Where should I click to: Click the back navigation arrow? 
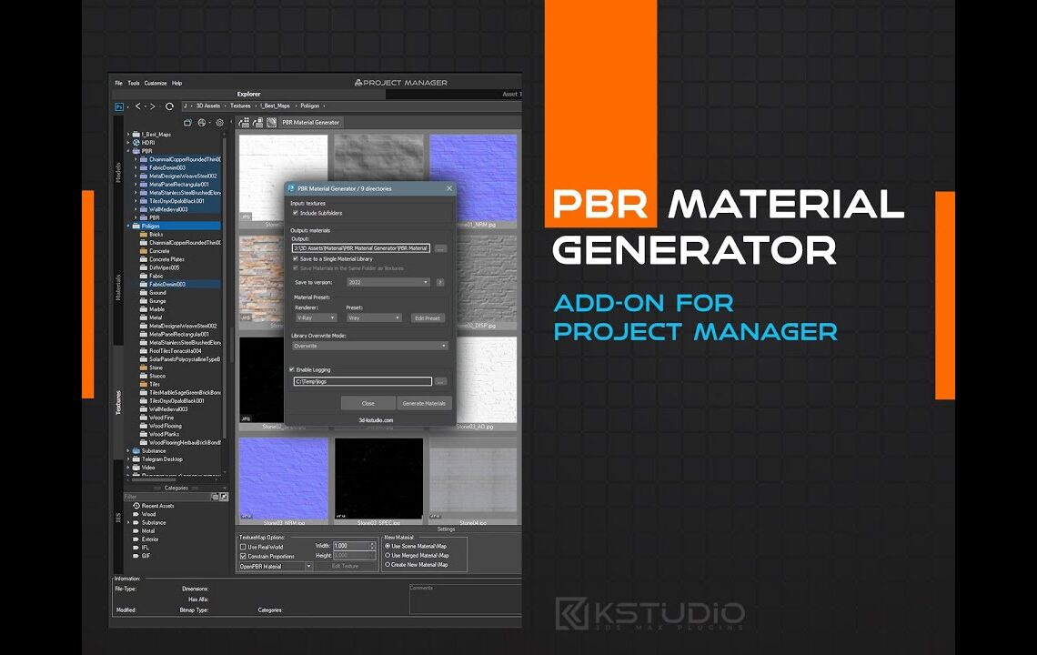[x=138, y=106]
